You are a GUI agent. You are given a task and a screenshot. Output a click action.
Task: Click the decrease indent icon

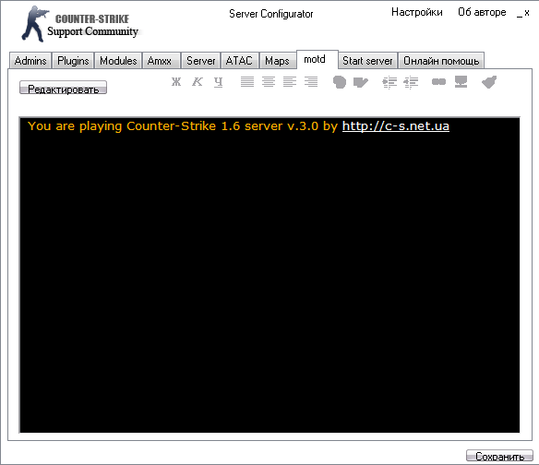[x=411, y=82]
